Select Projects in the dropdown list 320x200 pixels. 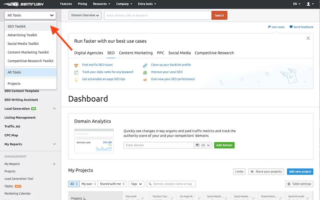[31, 83]
